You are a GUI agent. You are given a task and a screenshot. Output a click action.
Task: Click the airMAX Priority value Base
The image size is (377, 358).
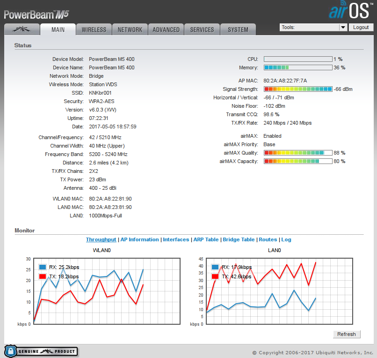coord(269,144)
